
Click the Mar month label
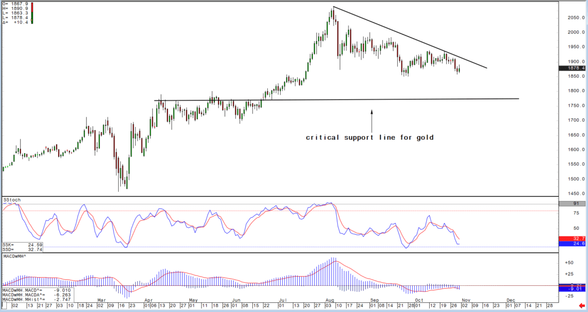pos(102,300)
